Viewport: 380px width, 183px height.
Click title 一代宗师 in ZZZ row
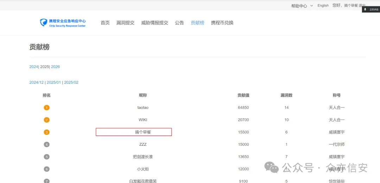pos(337,144)
